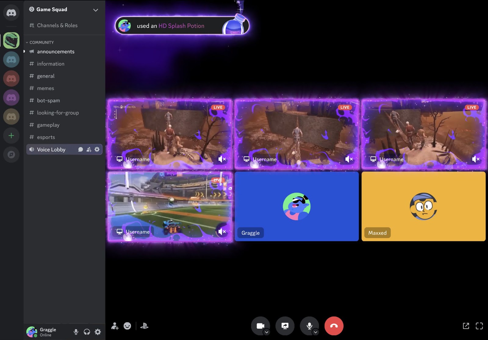Select the Voice Lobby channel

51,149
